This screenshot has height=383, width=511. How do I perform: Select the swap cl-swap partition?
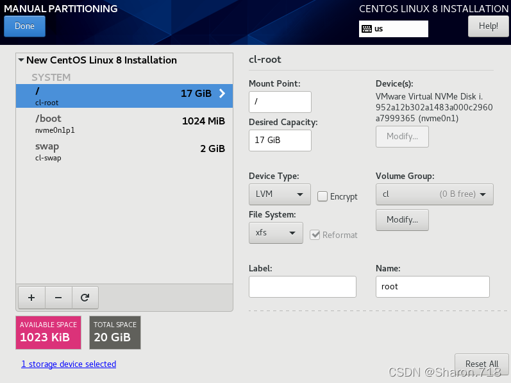[x=124, y=151]
